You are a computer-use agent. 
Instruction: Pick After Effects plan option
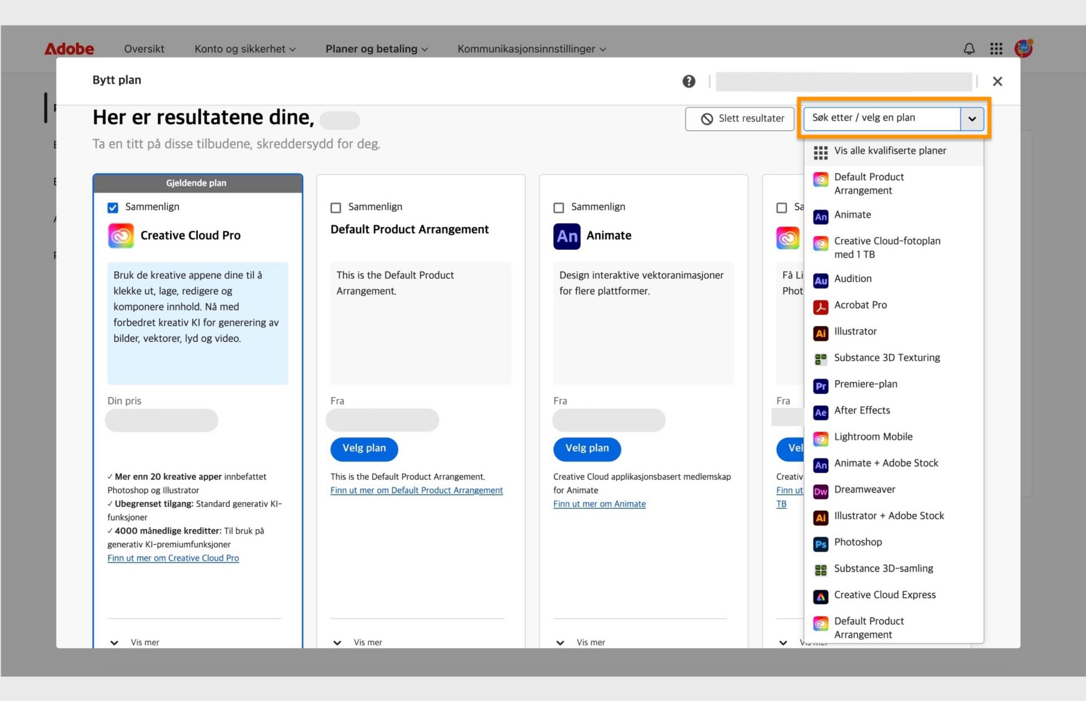point(861,410)
